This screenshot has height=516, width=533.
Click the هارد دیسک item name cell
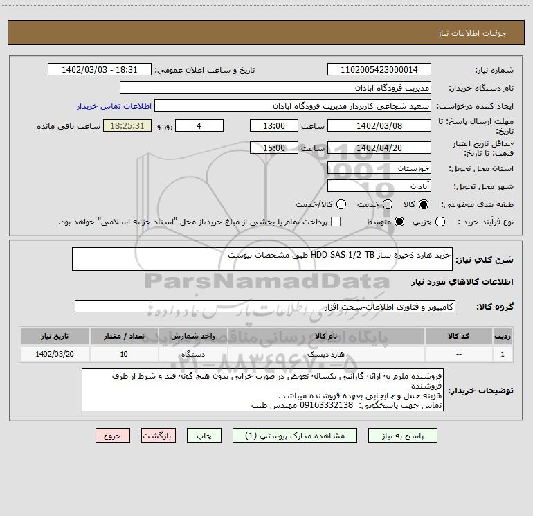pos(325,355)
